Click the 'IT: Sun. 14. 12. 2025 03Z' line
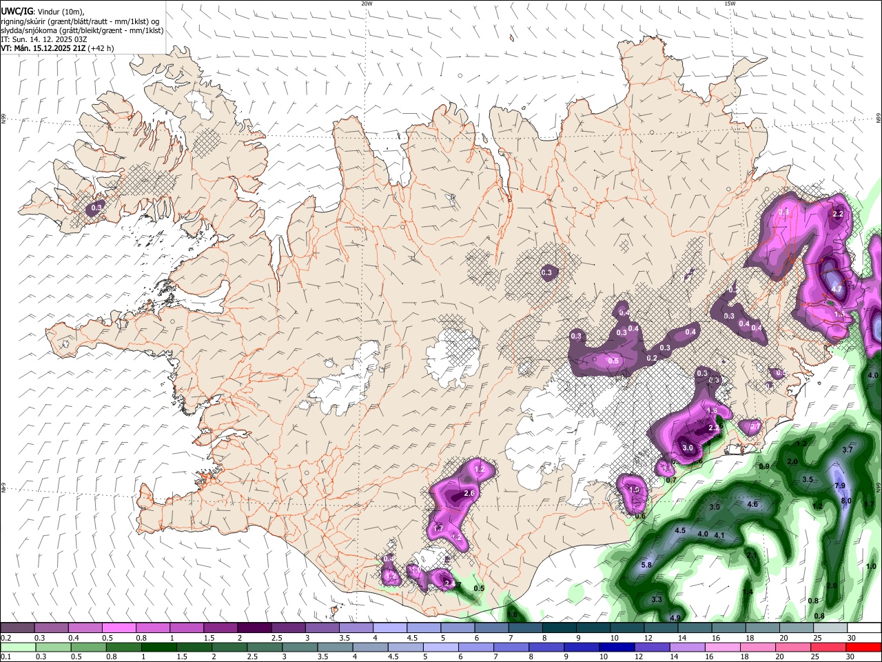 [x=44, y=39]
